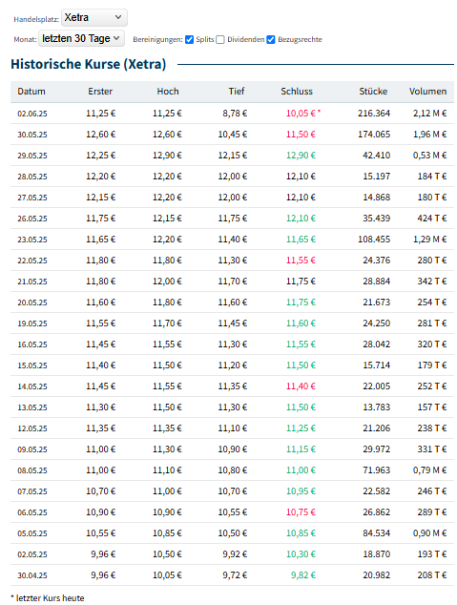
Task: Click Stücke value 174.065
Action: click(374, 135)
